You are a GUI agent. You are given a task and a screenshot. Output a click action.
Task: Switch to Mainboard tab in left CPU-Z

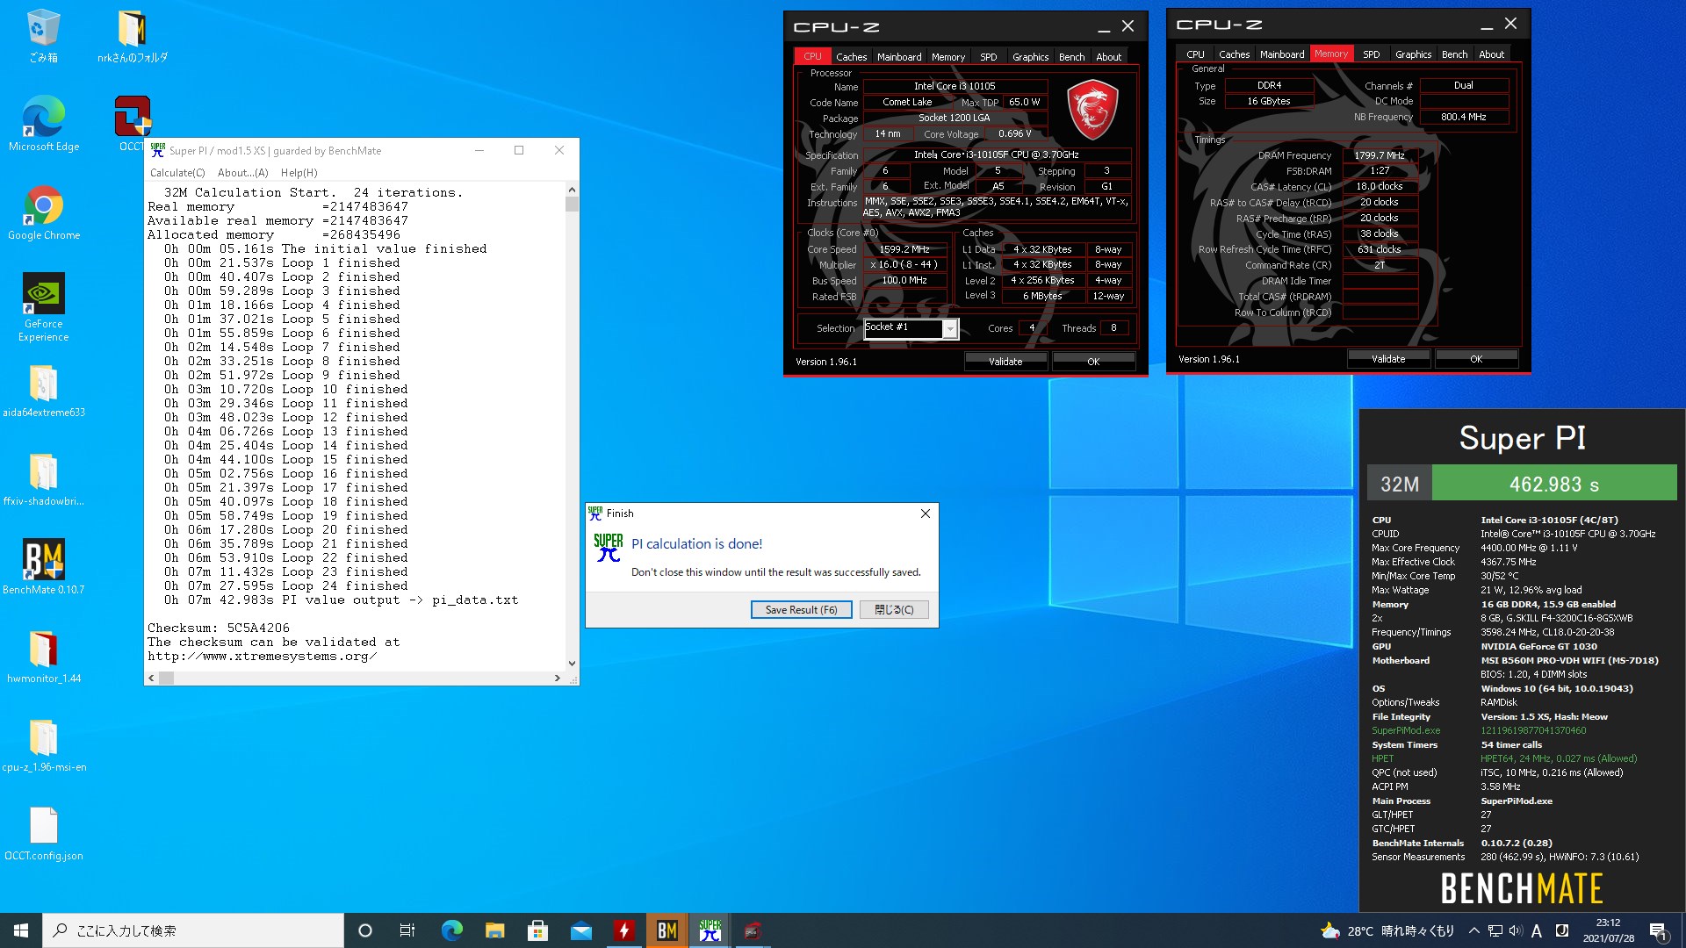point(899,56)
